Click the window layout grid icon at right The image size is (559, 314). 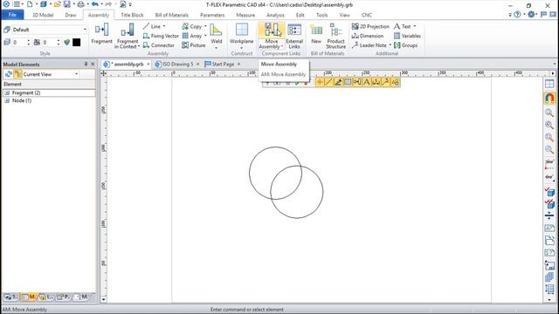(549, 84)
